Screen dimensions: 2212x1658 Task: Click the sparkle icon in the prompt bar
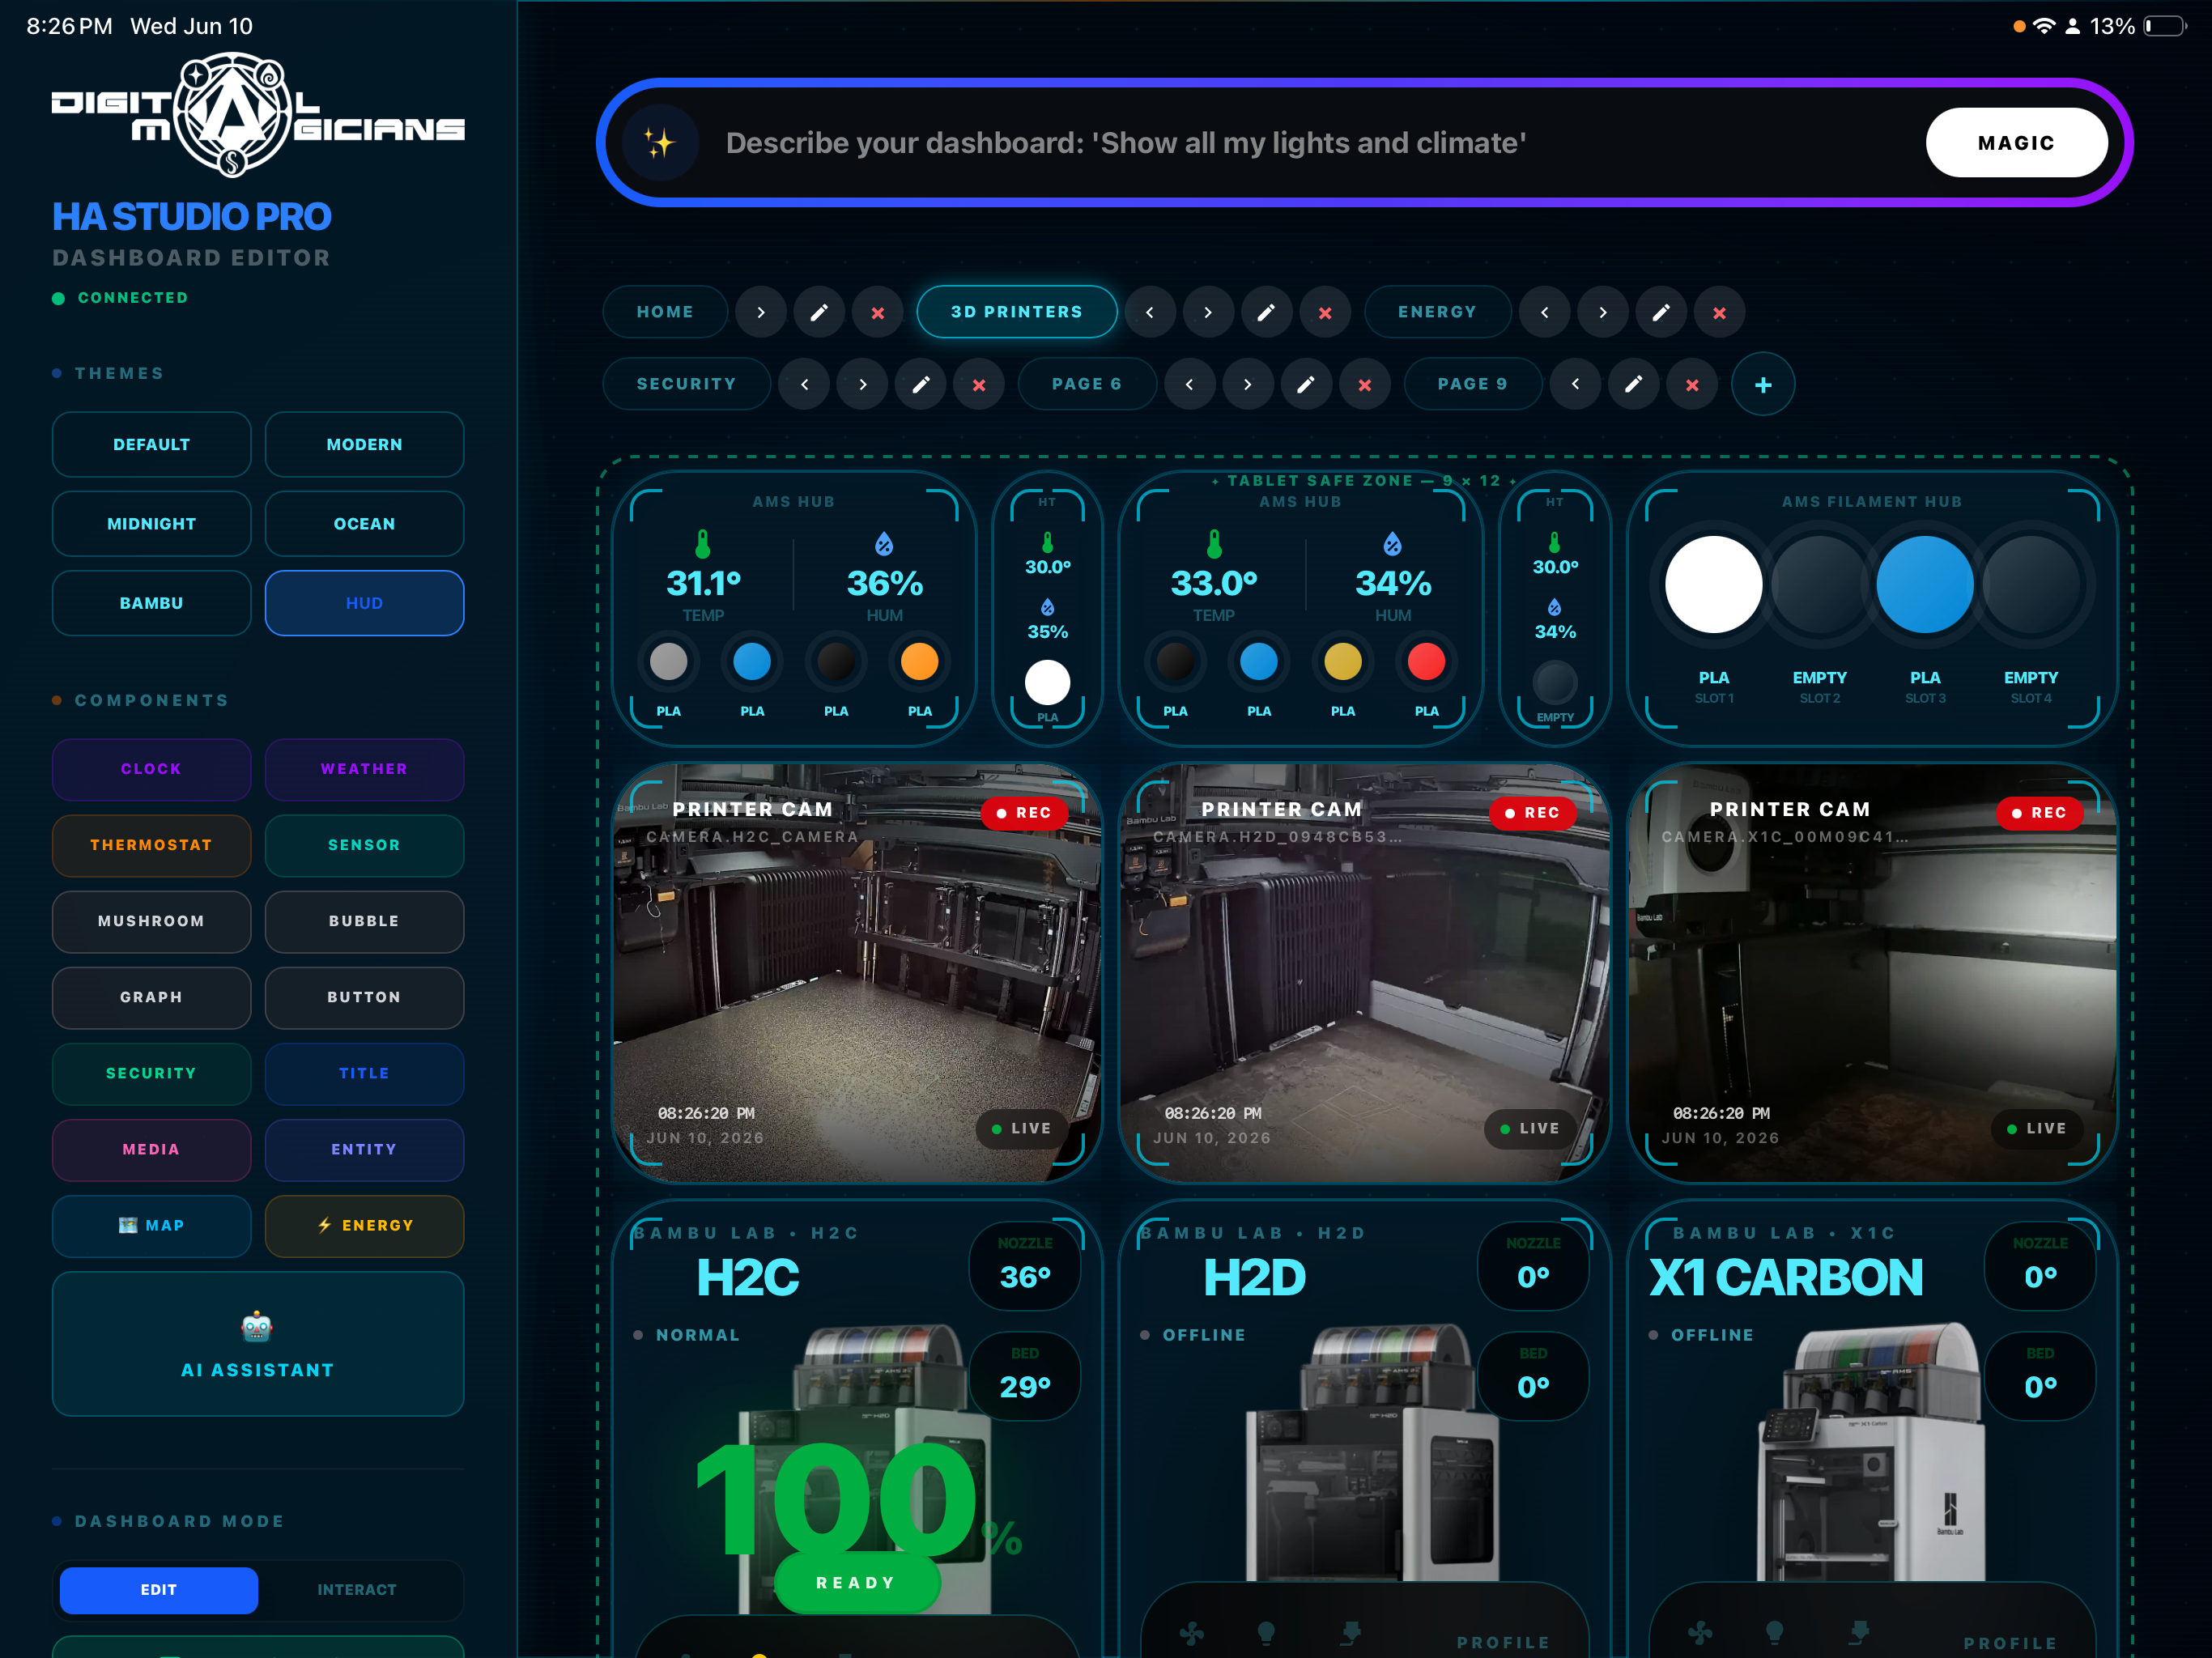(660, 143)
